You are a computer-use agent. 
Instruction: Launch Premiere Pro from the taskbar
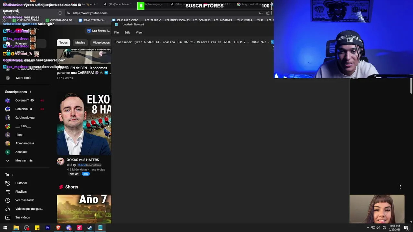click(48, 228)
